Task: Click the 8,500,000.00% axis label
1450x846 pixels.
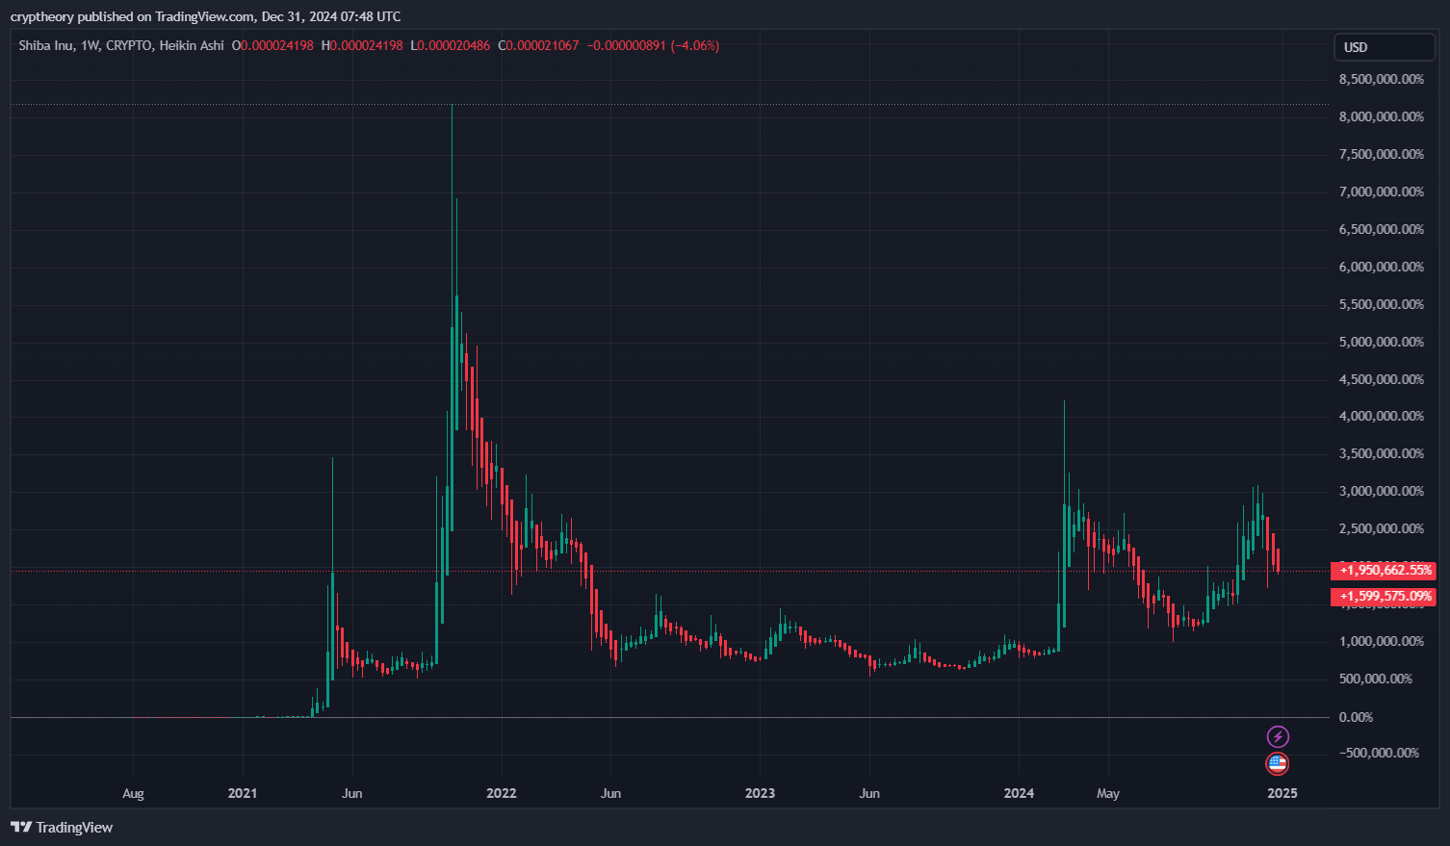Action: [x=1382, y=79]
